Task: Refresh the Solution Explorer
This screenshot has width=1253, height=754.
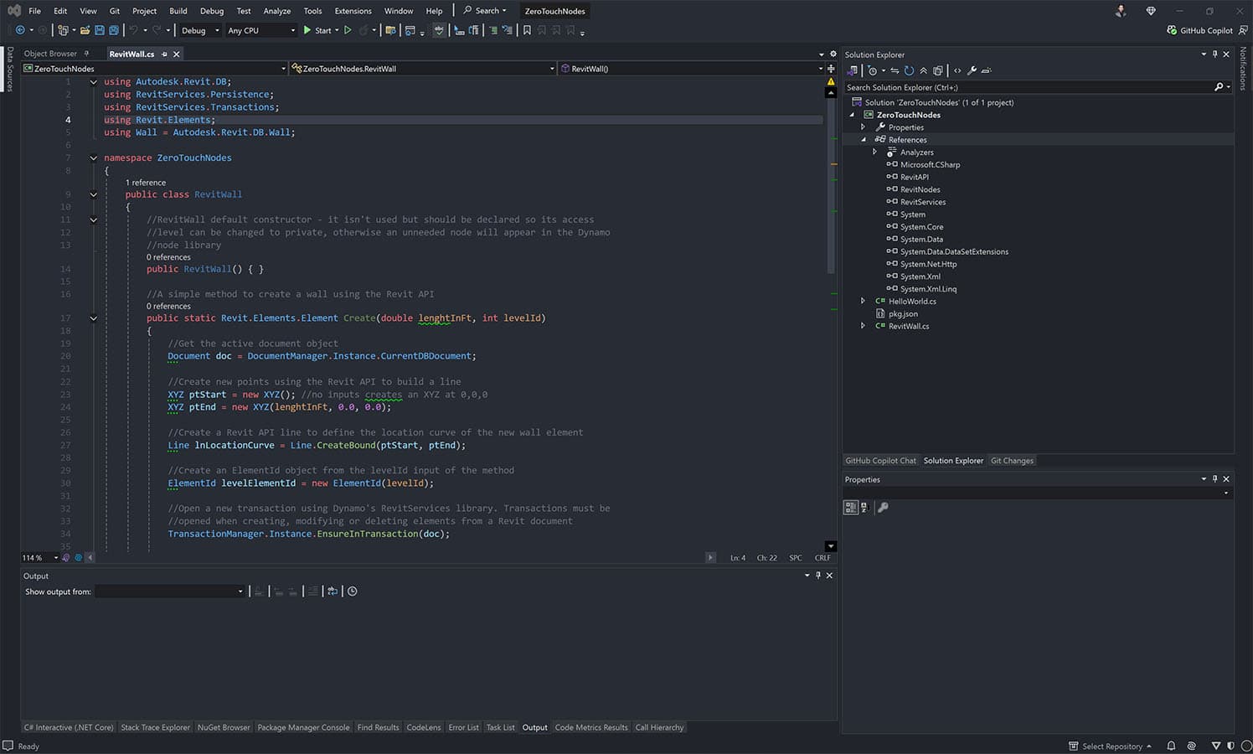Action: (x=910, y=70)
